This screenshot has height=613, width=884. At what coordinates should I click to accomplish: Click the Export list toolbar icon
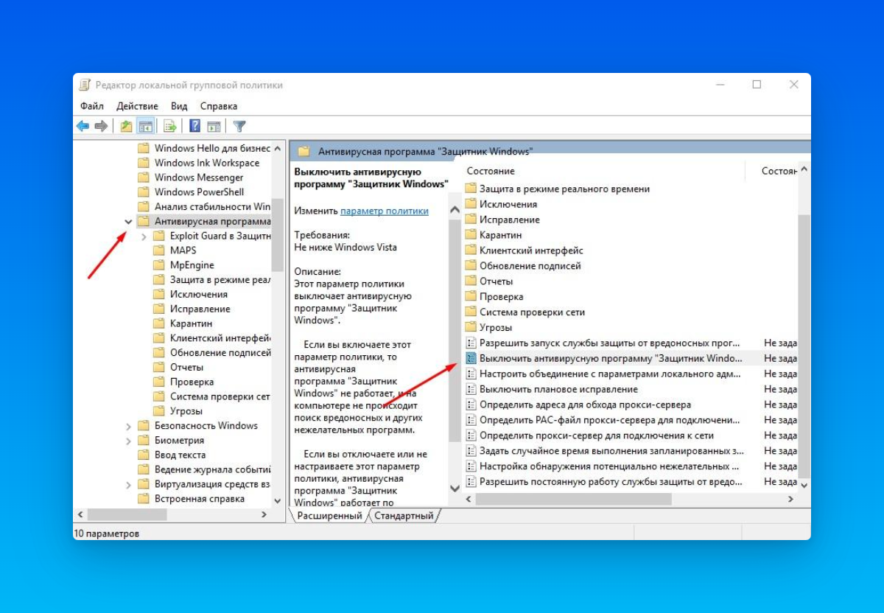point(170,126)
